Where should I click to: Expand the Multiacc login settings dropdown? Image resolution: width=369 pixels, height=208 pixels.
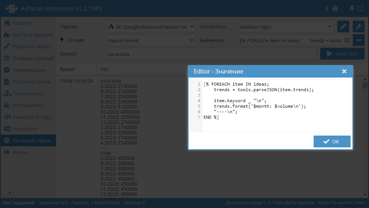pos(286,26)
